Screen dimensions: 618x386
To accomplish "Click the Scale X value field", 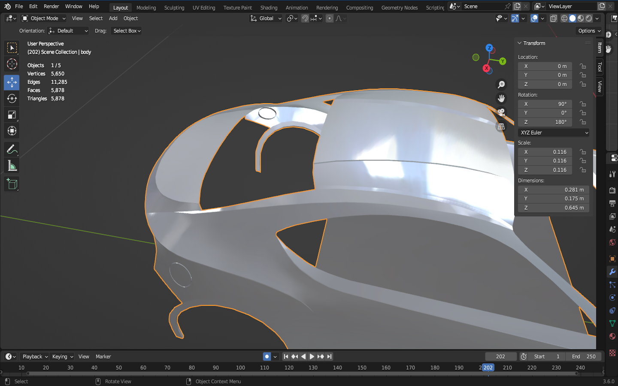I will tap(545, 152).
